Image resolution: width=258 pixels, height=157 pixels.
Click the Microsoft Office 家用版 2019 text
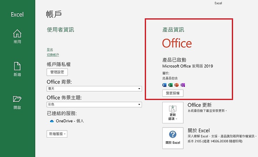click(x=187, y=66)
